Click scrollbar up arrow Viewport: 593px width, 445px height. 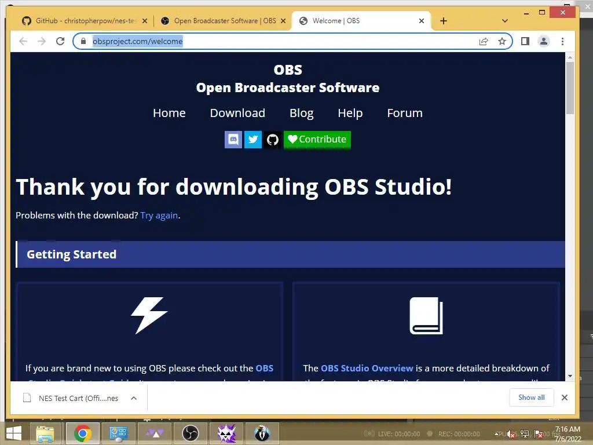570,57
